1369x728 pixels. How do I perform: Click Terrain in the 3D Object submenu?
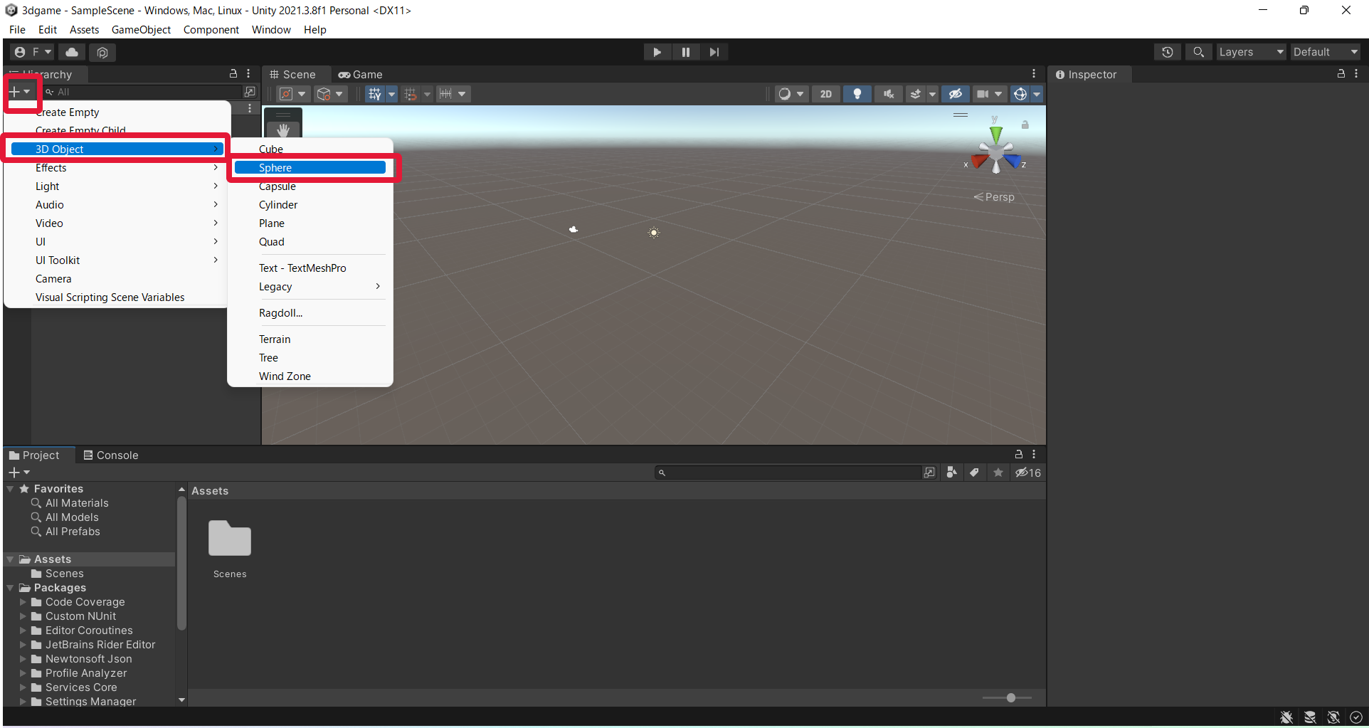(x=275, y=339)
